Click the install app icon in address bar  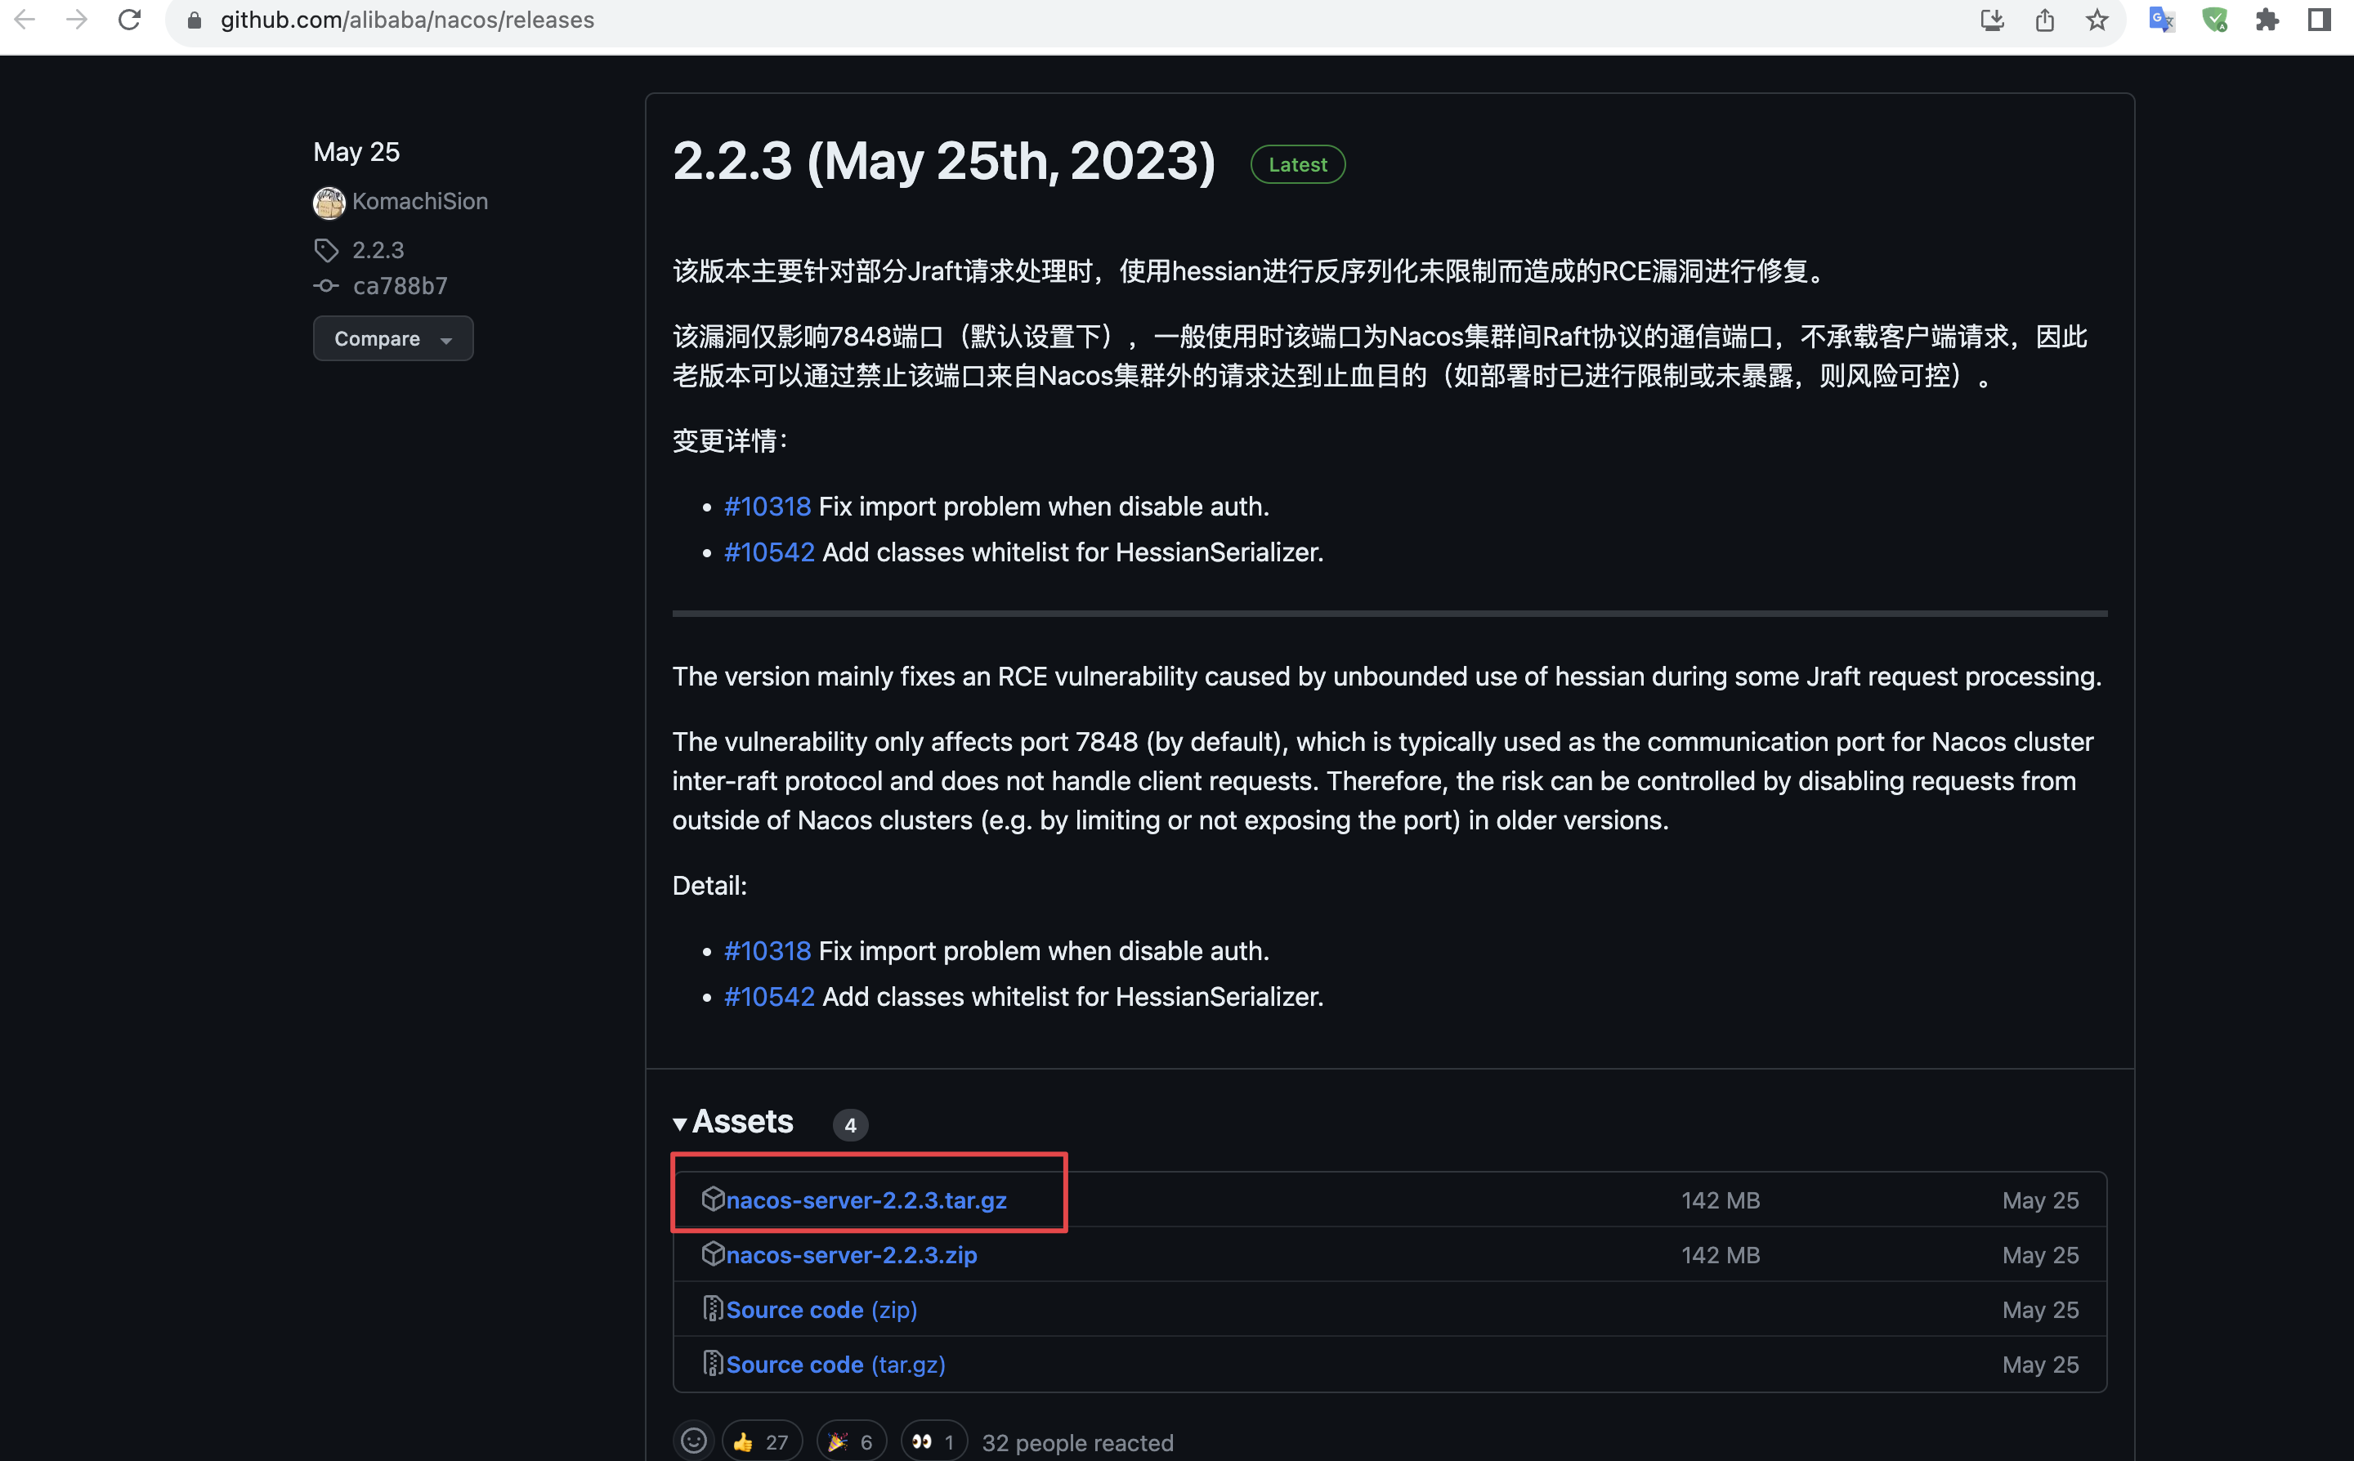(1992, 20)
